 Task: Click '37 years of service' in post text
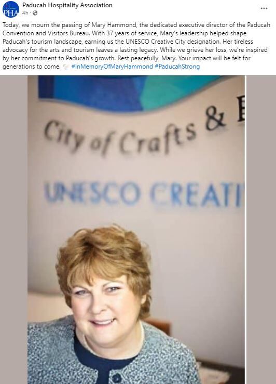(132, 33)
